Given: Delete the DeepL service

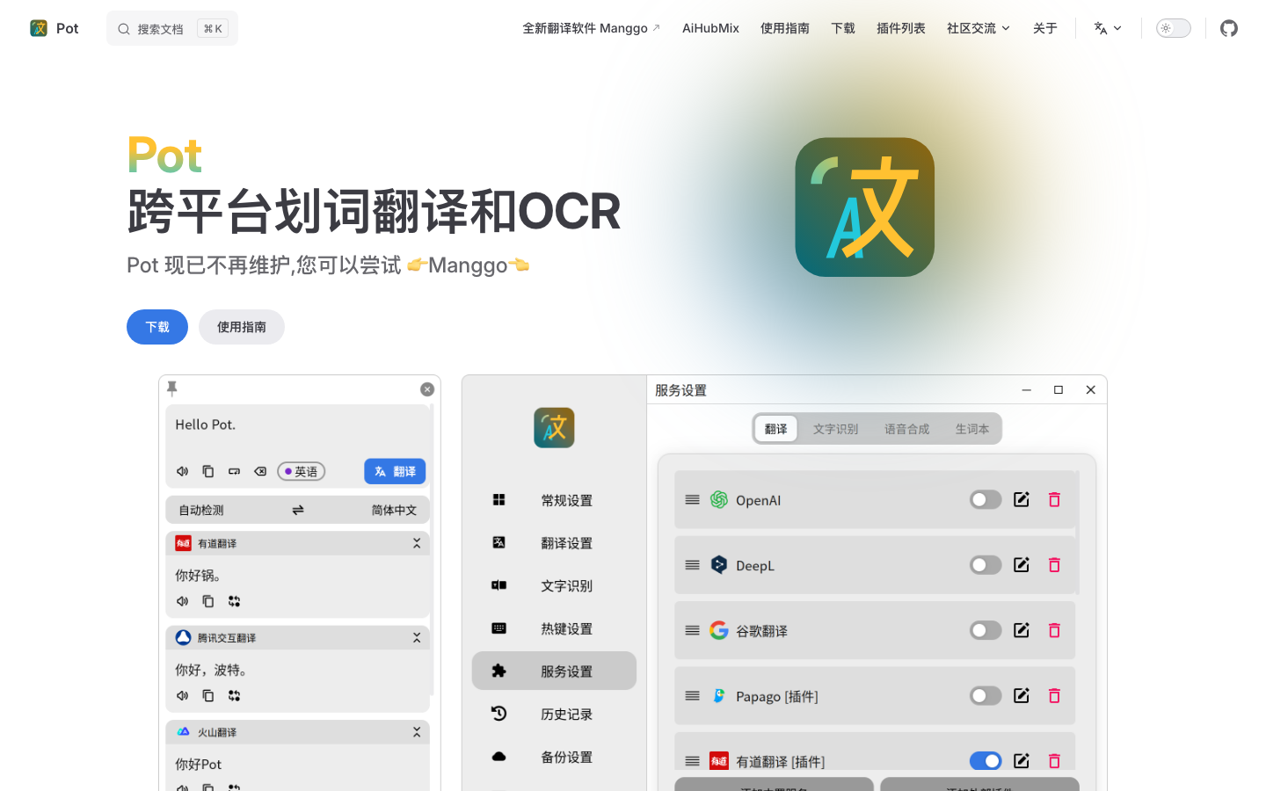Looking at the screenshot, I should 1054,565.
